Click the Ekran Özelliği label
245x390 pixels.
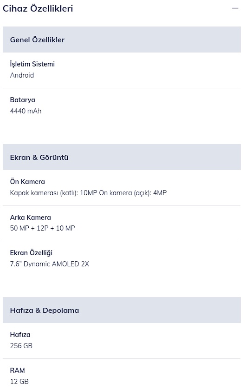(31, 253)
